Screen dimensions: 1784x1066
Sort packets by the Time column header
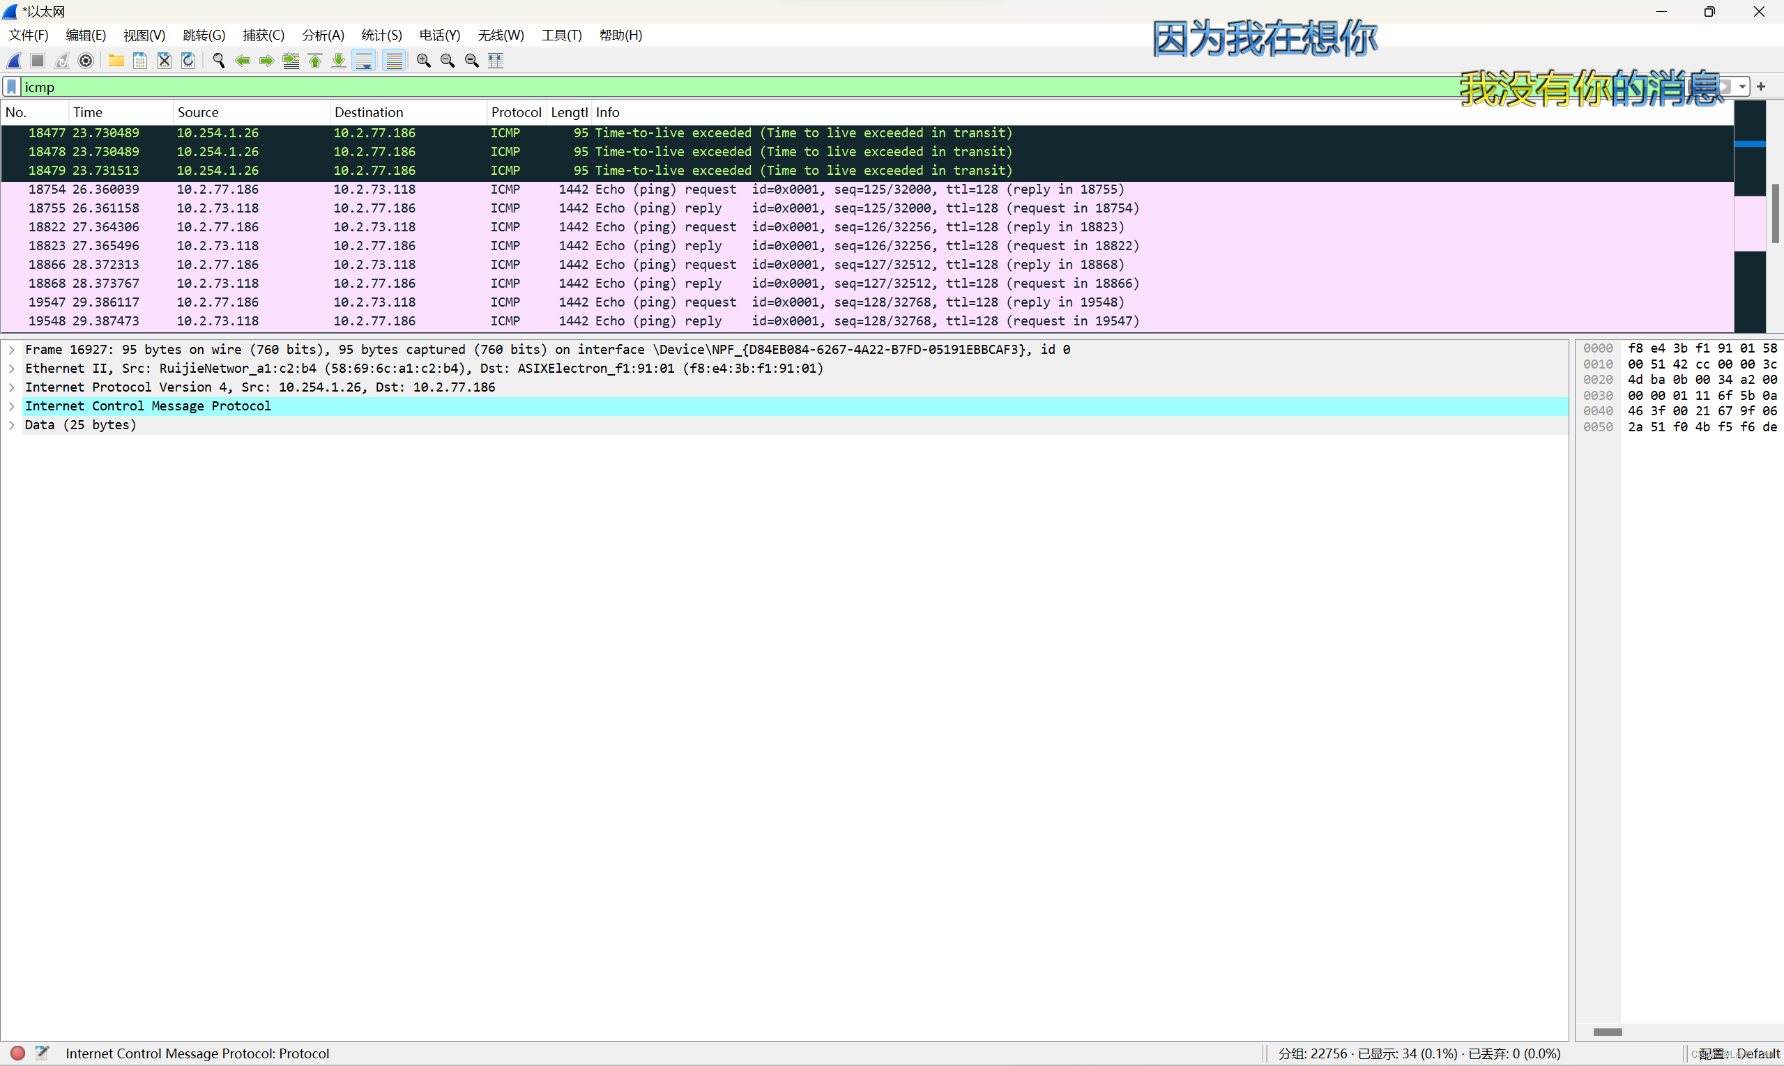click(x=121, y=113)
